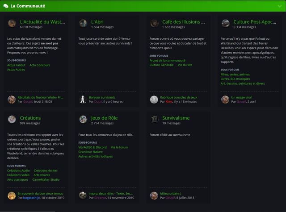Open the Survivalisme forum title
Viewport: 286px width, 212px height.
(x=176, y=118)
